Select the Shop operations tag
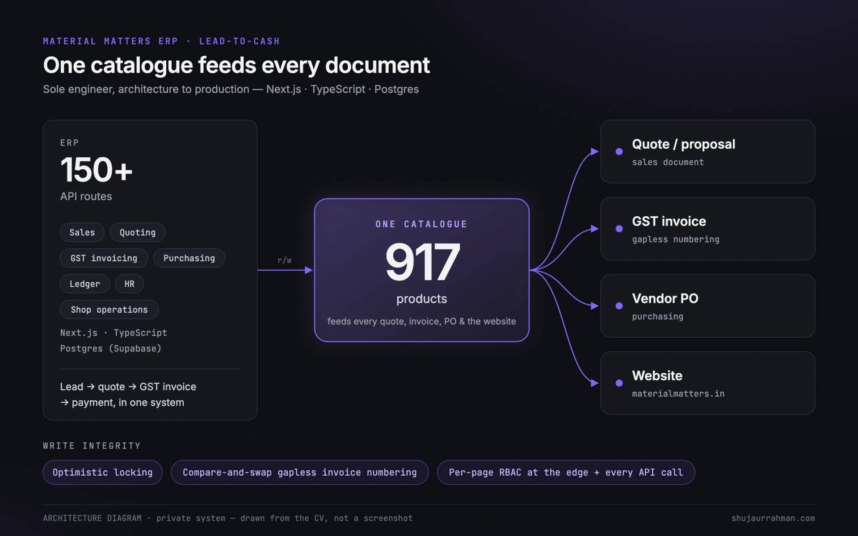Viewport: 858px width, 536px height. point(109,310)
